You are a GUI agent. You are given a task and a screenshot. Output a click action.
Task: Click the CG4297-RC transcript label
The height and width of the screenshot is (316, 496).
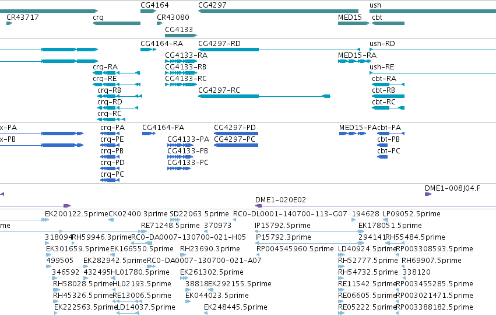pos(219,90)
